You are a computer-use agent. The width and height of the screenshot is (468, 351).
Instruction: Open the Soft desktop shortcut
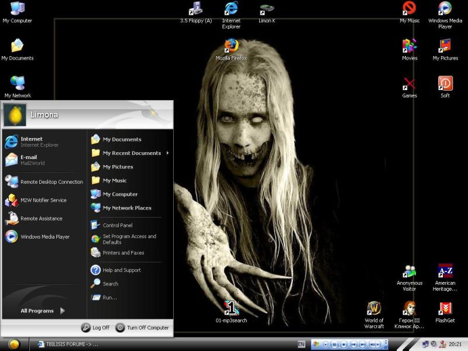click(x=445, y=87)
